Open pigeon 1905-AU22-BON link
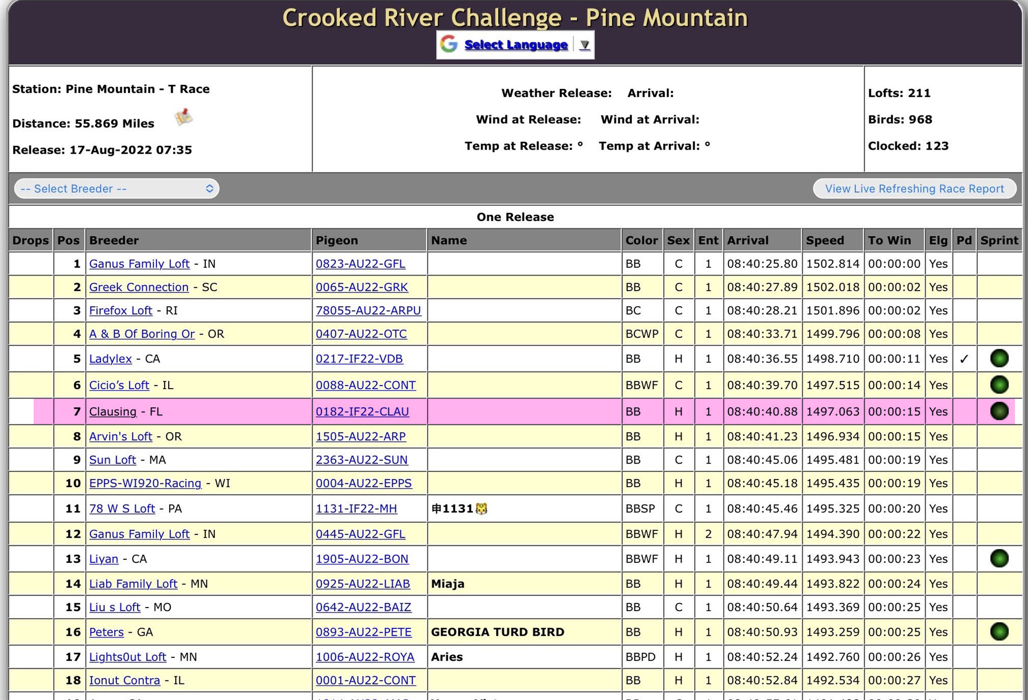 click(x=362, y=559)
